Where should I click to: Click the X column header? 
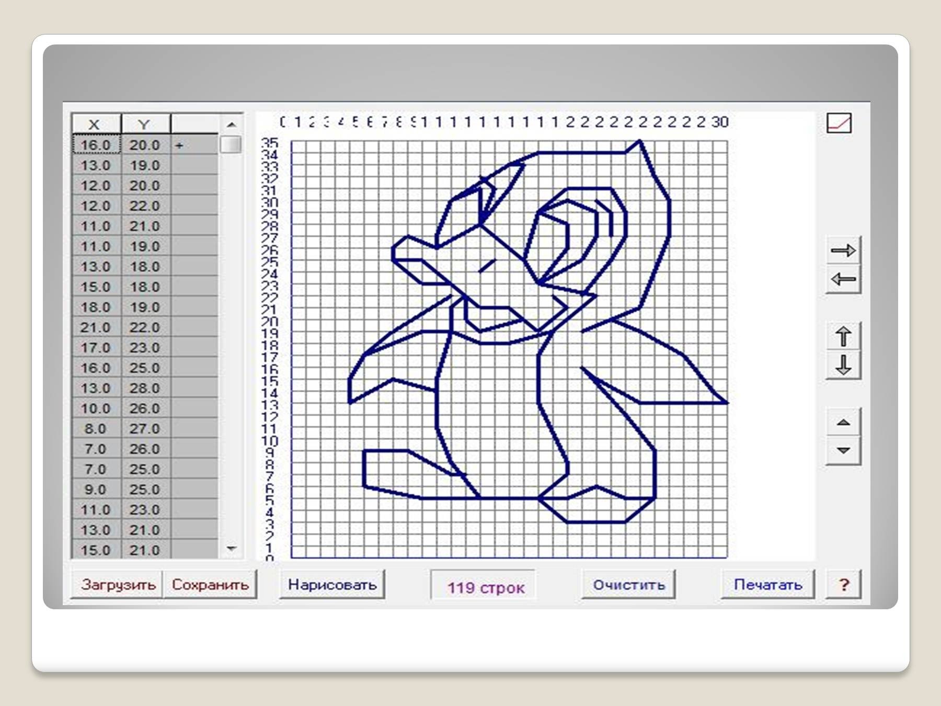[95, 124]
